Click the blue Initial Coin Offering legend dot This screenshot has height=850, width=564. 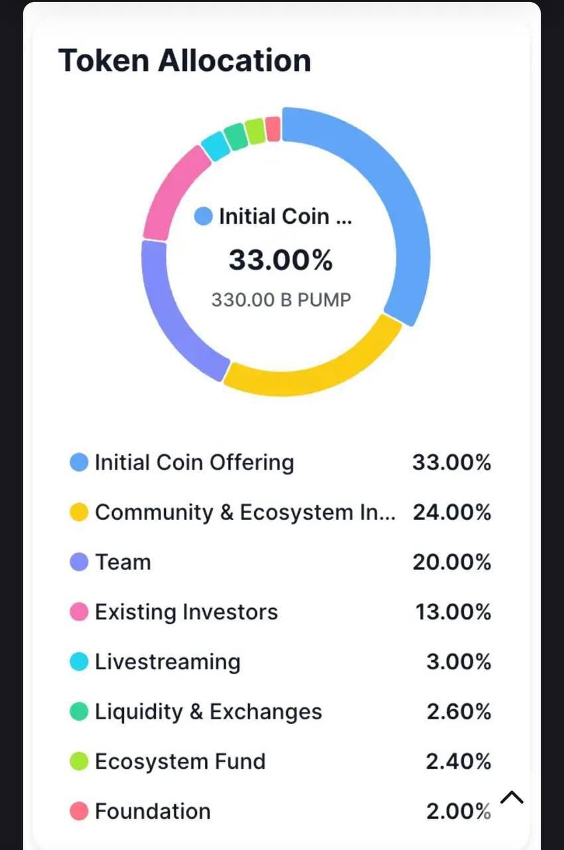(79, 462)
